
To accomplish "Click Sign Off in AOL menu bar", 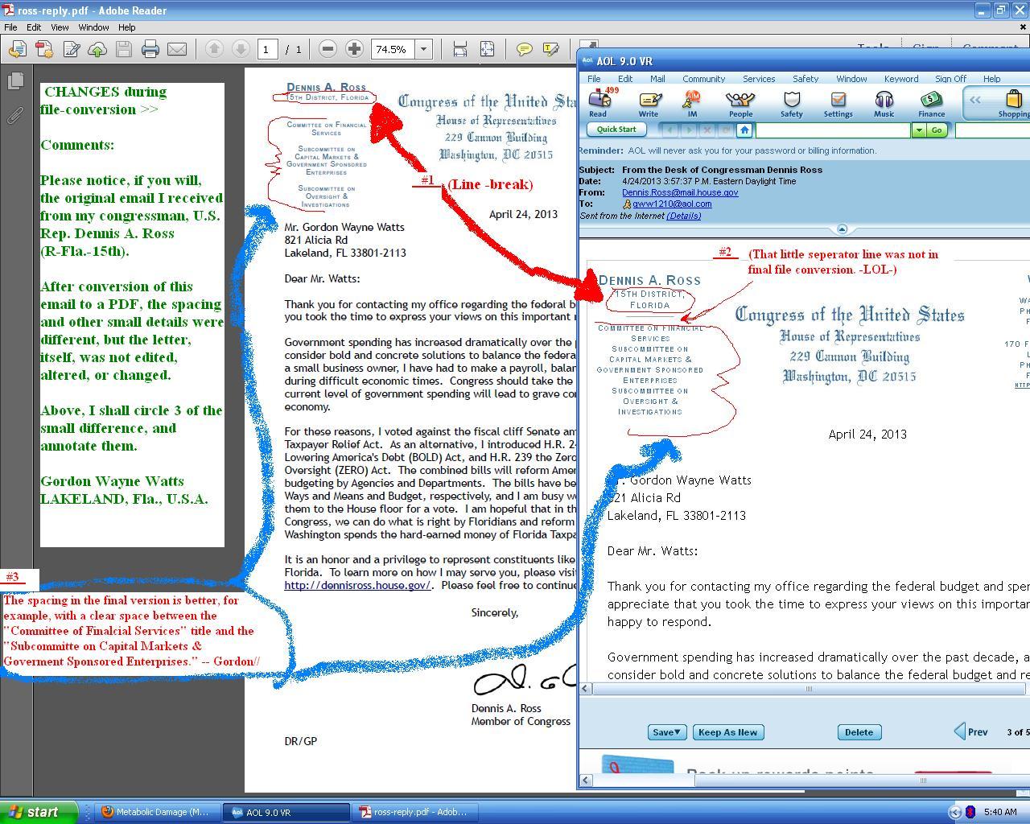I will 950,79.
